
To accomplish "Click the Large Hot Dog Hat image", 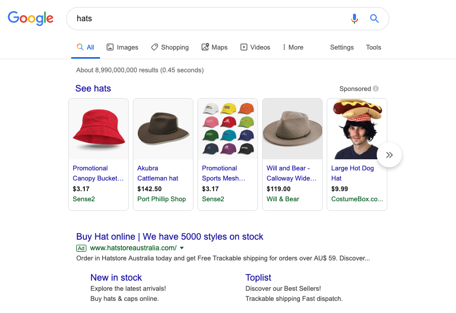I will pyautogui.click(x=357, y=129).
